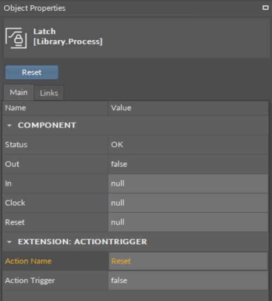Screen dimensions: 272x301
Task: Click the panel maximize icon in Object Properties header
Action: coord(266,7)
